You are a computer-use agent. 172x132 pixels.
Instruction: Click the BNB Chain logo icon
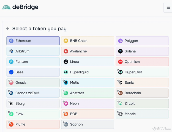pyautogui.click(x=66, y=41)
